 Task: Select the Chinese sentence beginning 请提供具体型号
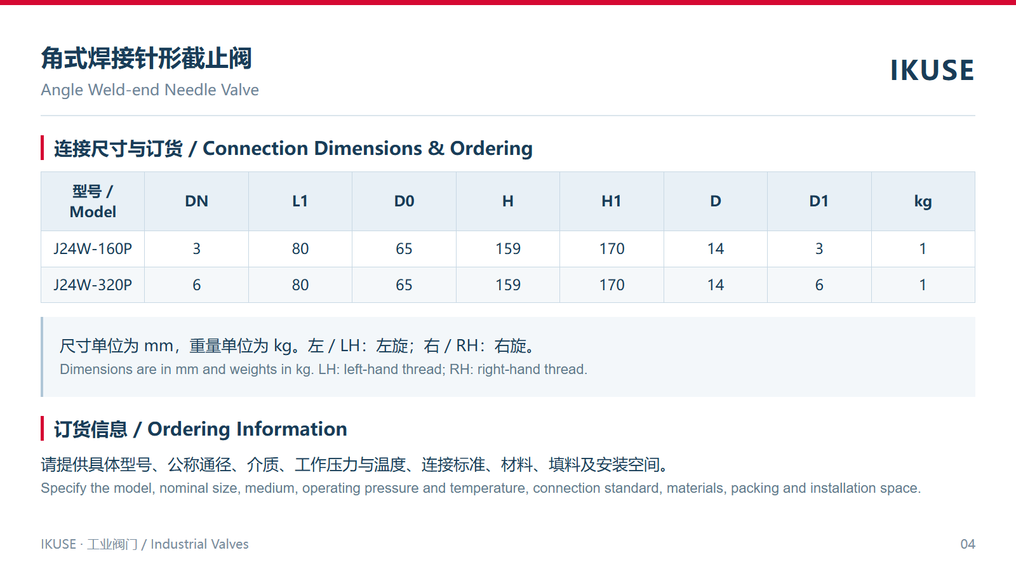[x=356, y=465]
